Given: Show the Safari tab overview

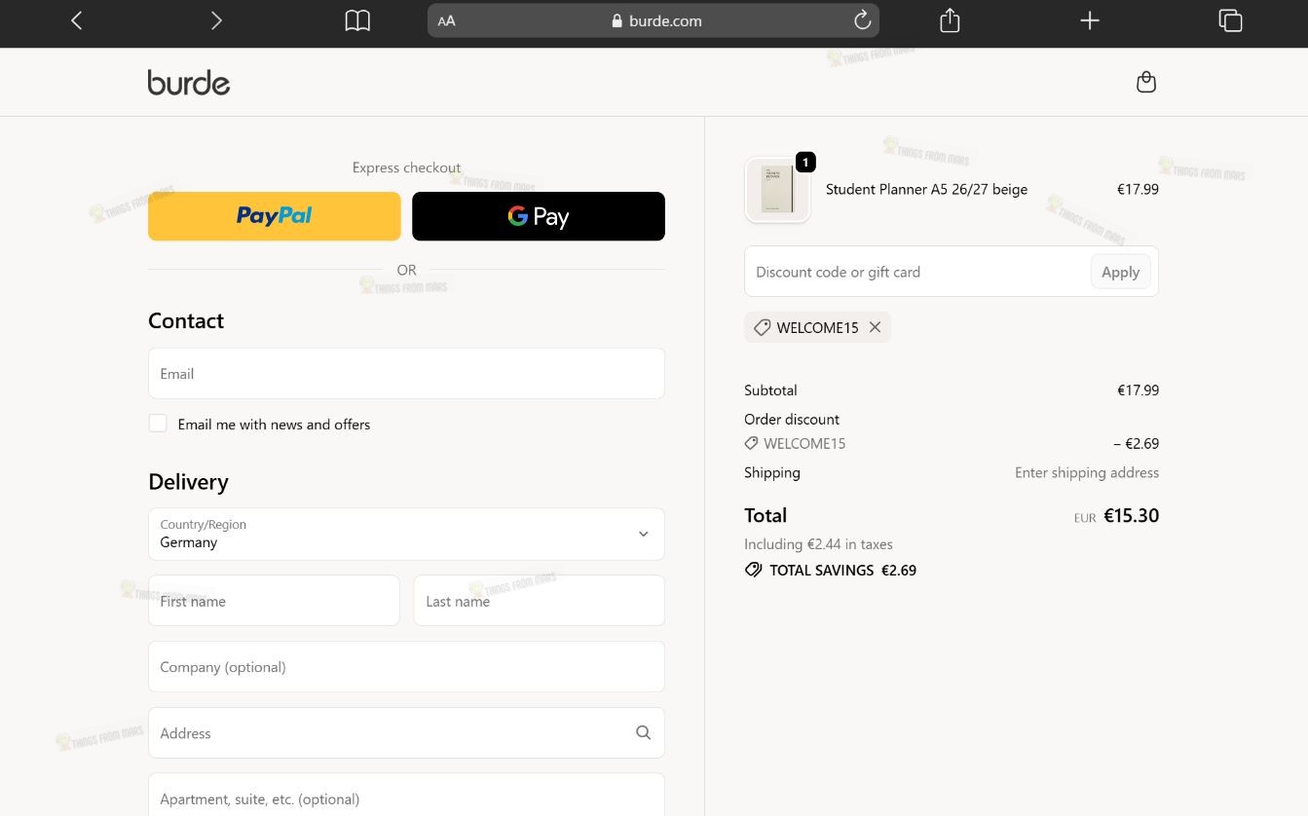Looking at the screenshot, I should point(1230,20).
